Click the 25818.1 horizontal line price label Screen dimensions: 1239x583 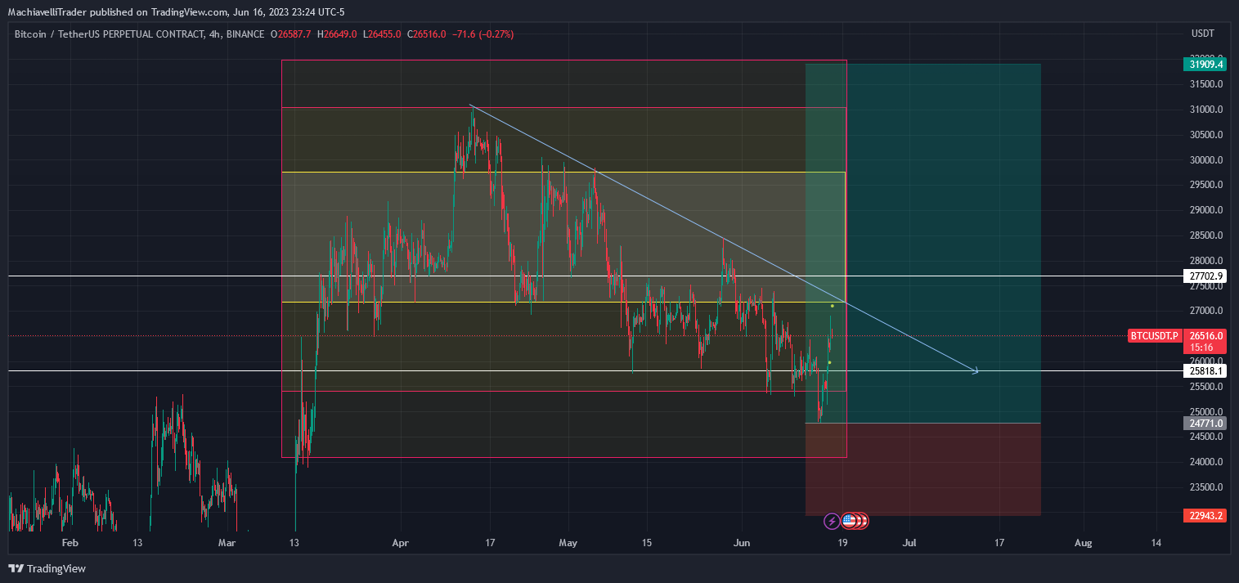click(x=1205, y=371)
